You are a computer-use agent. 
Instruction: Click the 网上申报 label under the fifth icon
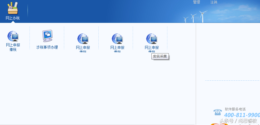pyautogui.click(x=152, y=47)
